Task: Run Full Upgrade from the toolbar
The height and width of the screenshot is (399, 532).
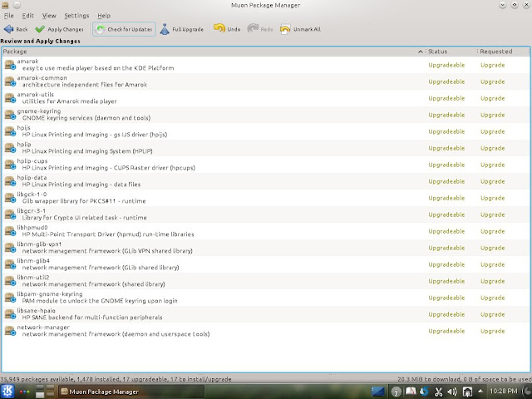Action: click(x=182, y=29)
